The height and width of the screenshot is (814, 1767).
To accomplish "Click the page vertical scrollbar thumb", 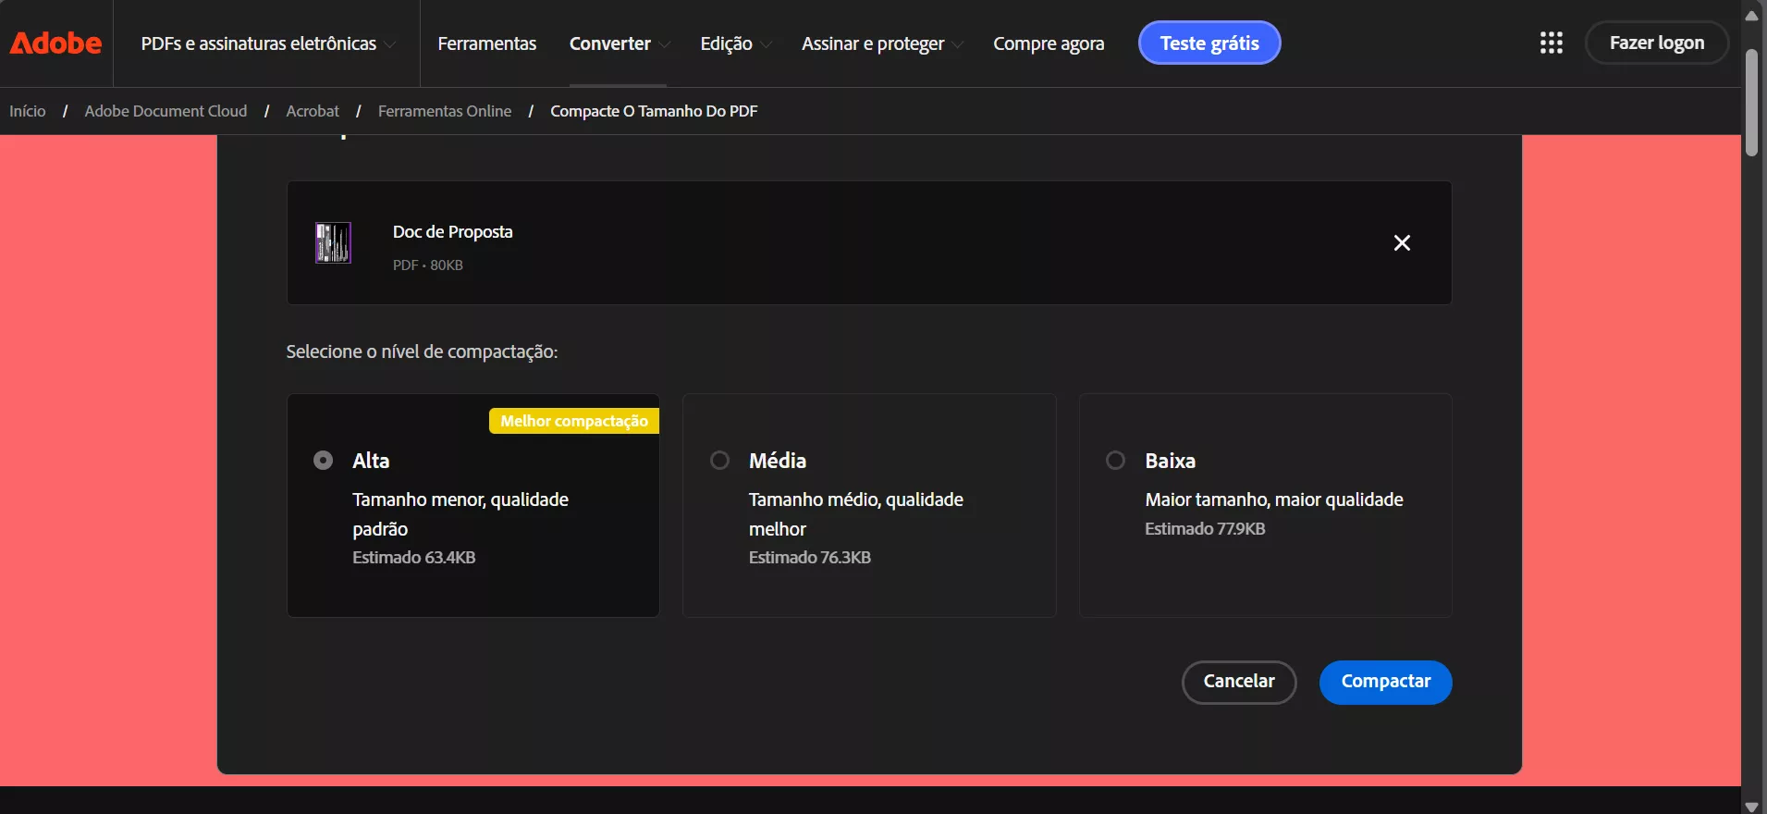I will point(1751,102).
